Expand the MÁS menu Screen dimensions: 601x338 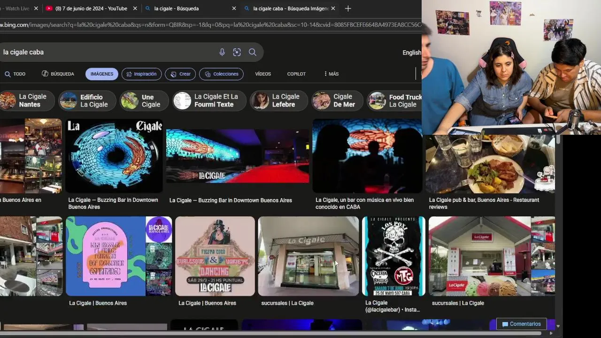click(331, 74)
